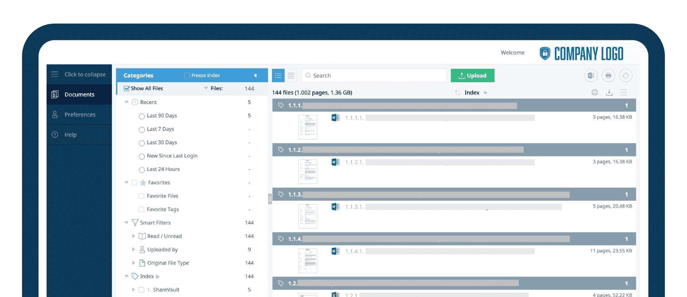Screen dimensions: 687x297
Task: Select the Last 90 Days radio button
Action: (x=142, y=116)
